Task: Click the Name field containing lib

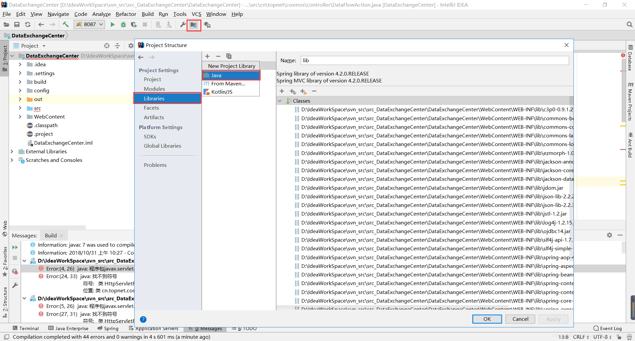Action: point(364,60)
